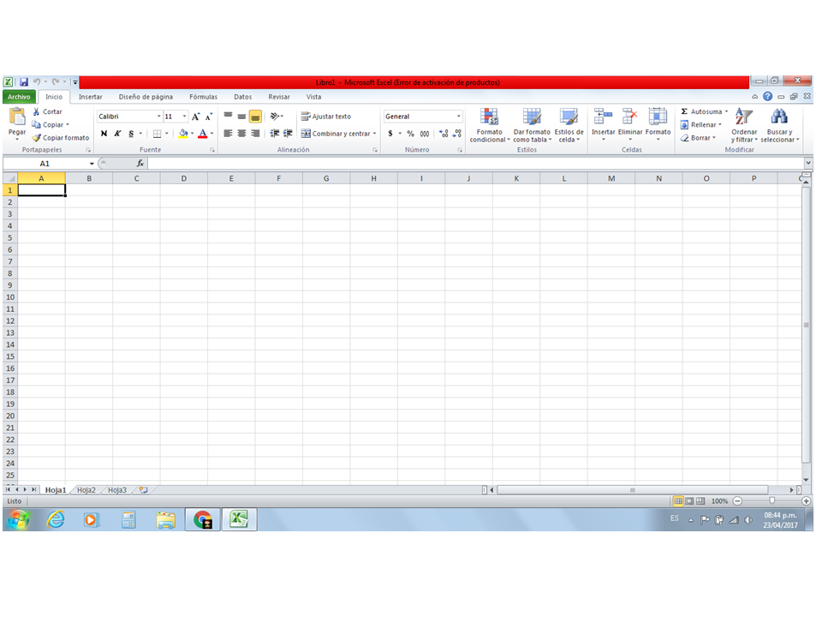Align text to bottom
The width and height of the screenshot is (822, 617).
pyautogui.click(x=255, y=116)
